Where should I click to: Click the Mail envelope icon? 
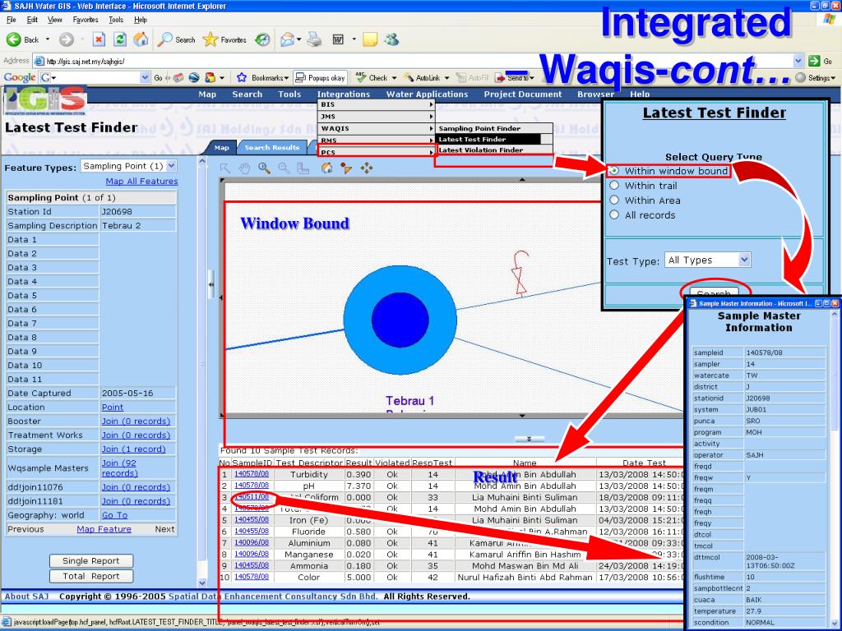(287, 39)
